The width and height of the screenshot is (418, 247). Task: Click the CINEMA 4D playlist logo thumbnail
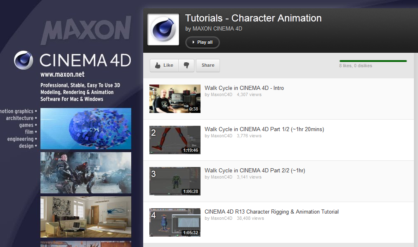163,30
